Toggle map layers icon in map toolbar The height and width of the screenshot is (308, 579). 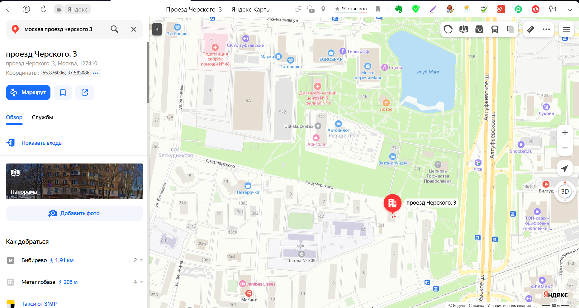tap(510, 29)
